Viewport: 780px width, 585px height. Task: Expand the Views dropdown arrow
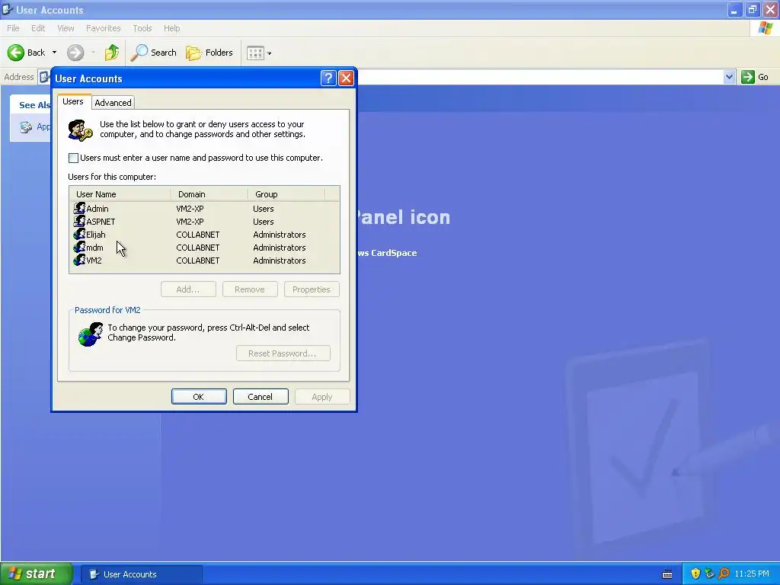coord(269,53)
